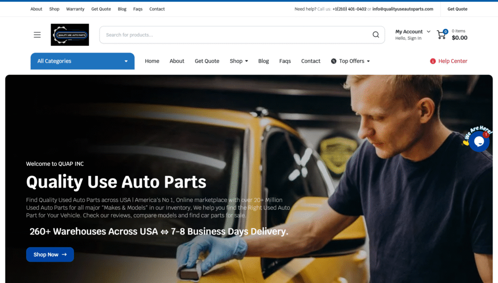Image resolution: width=498 pixels, height=283 pixels.
Task: Click the Contact link in top bar
Action: coord(157,9)
